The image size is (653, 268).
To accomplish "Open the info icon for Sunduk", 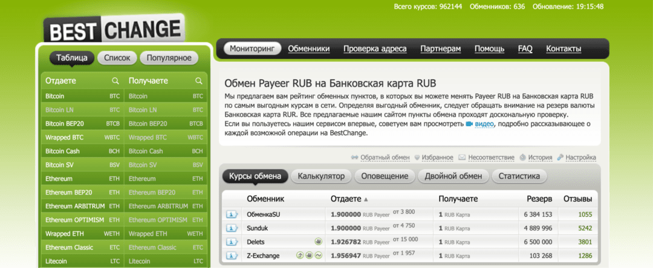I will point(232,228).
